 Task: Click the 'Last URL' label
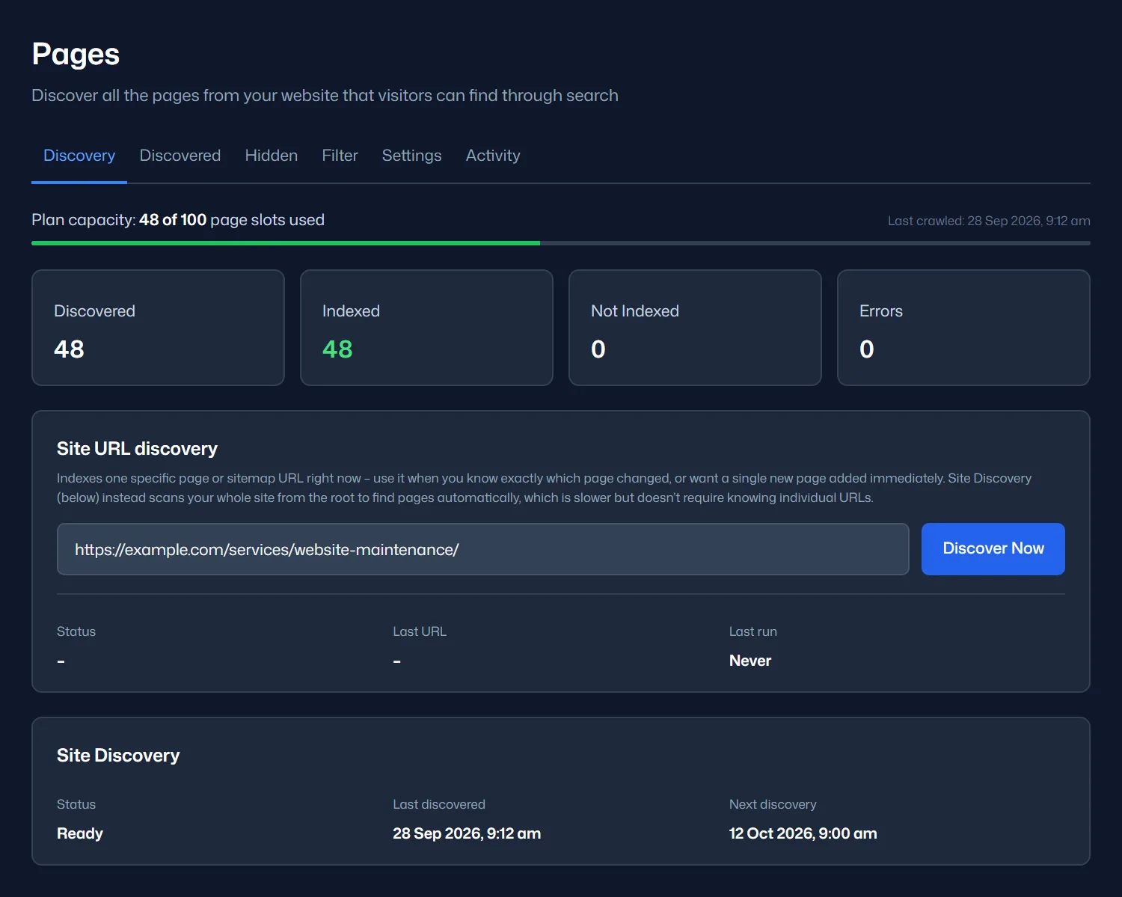(420, 631)
